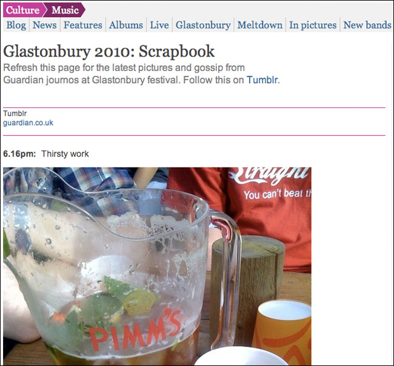The image size is (394, 366).
Task: Click the Glastonbury 2010: Scrapbook headline
Action: tap(109, 52)
